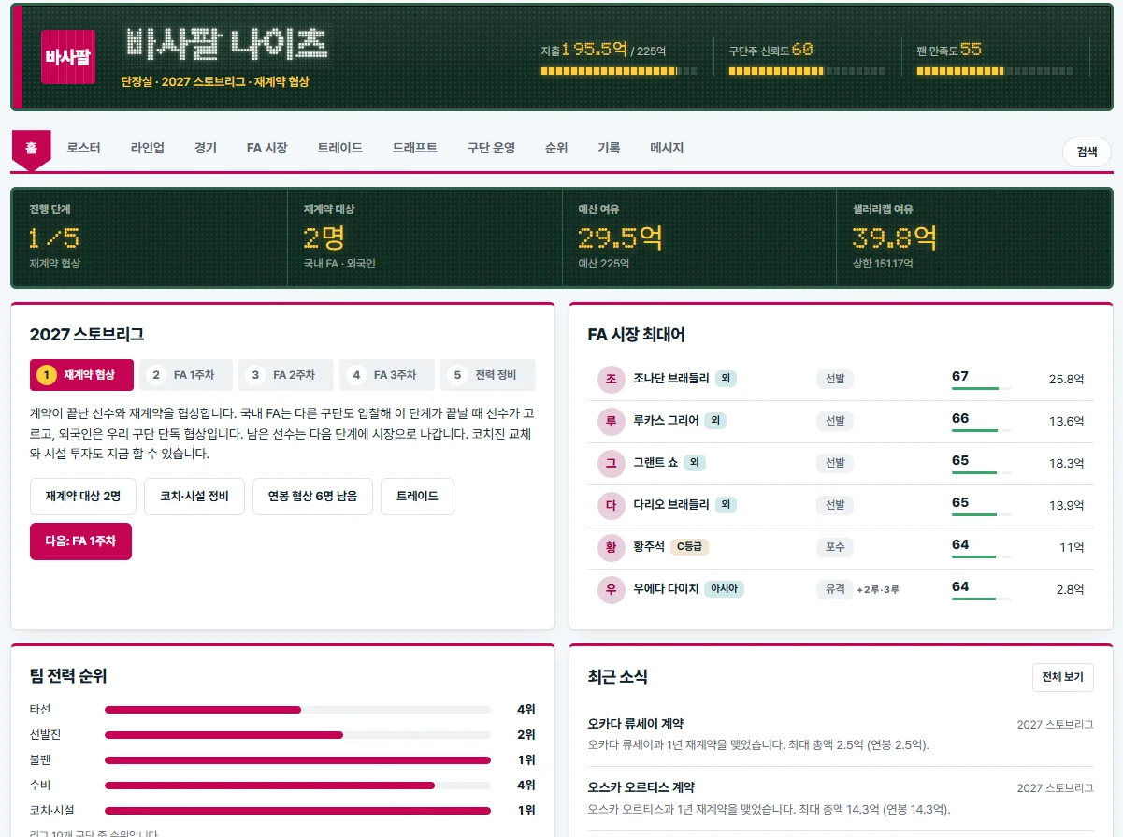Open the 메시지 tab

[667, 148]
